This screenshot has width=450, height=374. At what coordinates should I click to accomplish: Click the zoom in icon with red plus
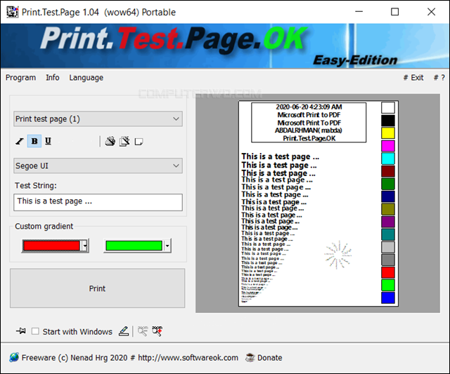tap(157, 331)
